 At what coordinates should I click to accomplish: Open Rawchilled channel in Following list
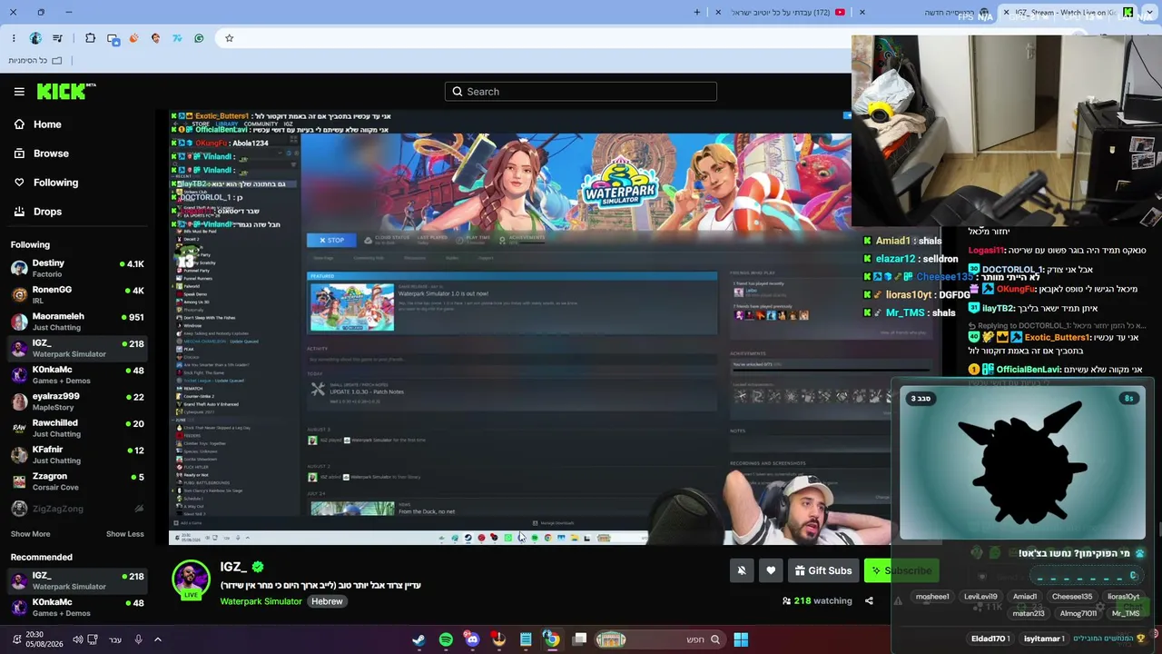pos(77,428)
